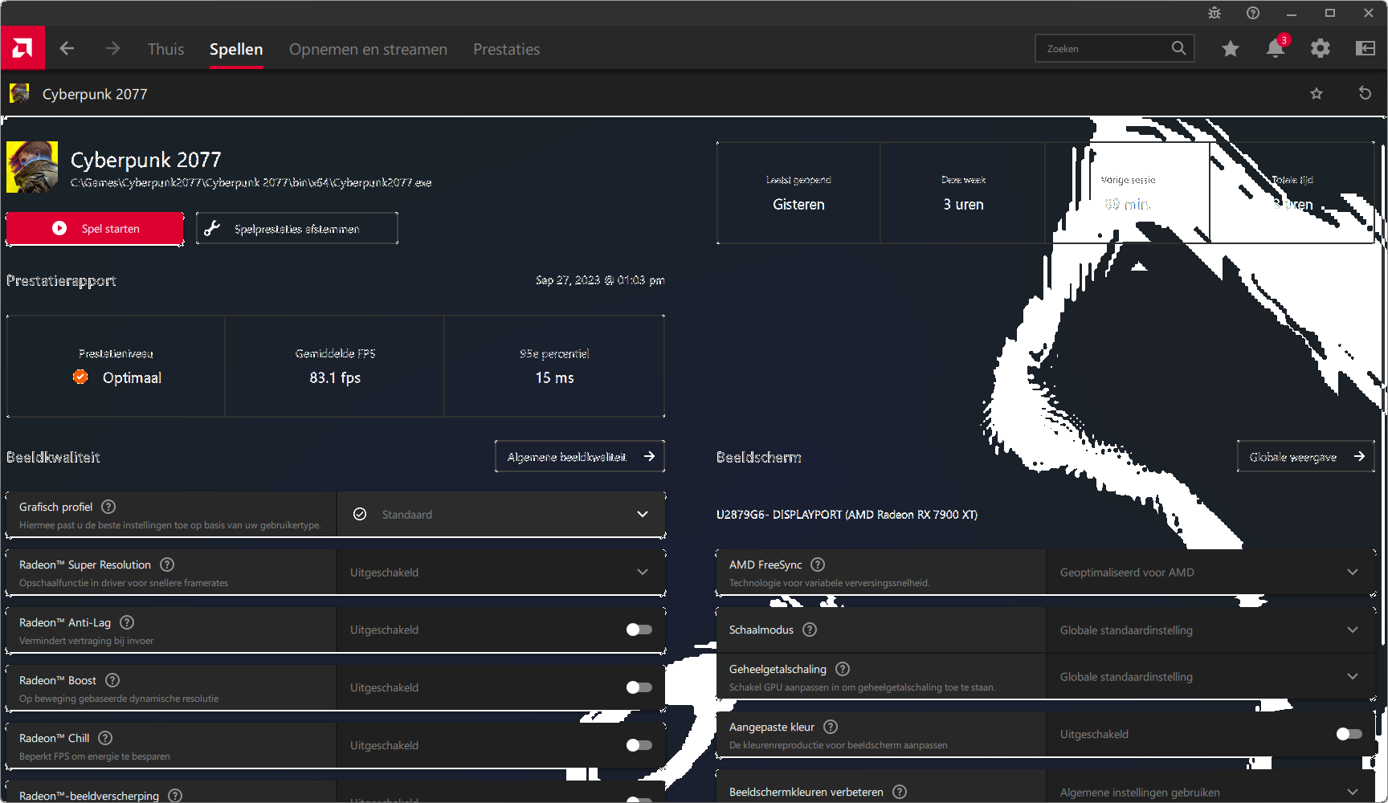
Task: Open Opnemen en streamen tab
Action: (368, 49)
